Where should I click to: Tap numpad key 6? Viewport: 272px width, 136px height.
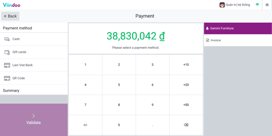[152, 85]
